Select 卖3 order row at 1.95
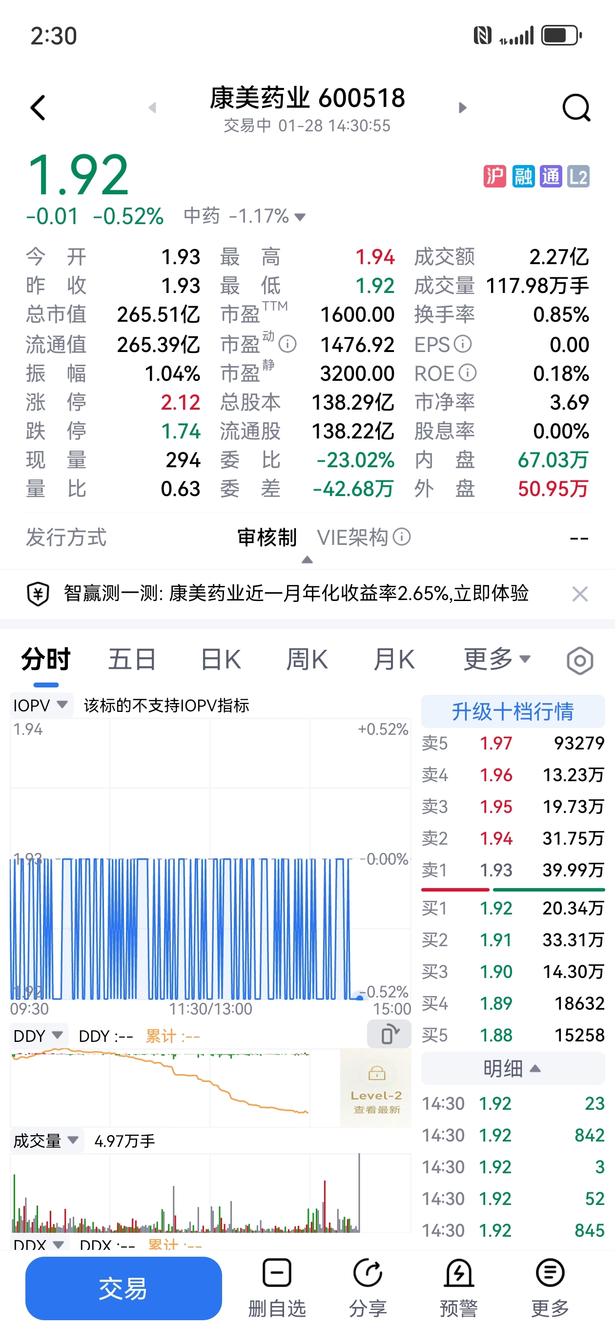The width and height of the screenshot is (615, 1328). pyautogui.click(x=513, y=806)
